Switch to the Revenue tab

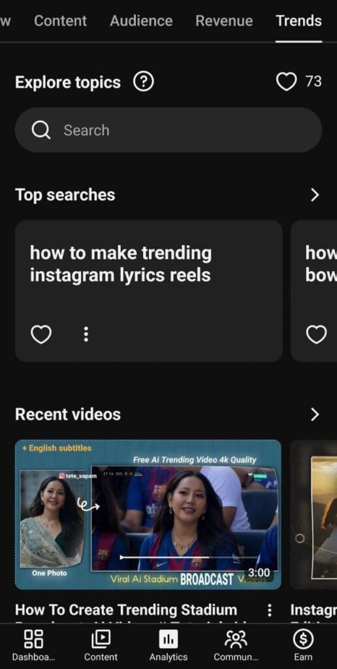[224, 20]
